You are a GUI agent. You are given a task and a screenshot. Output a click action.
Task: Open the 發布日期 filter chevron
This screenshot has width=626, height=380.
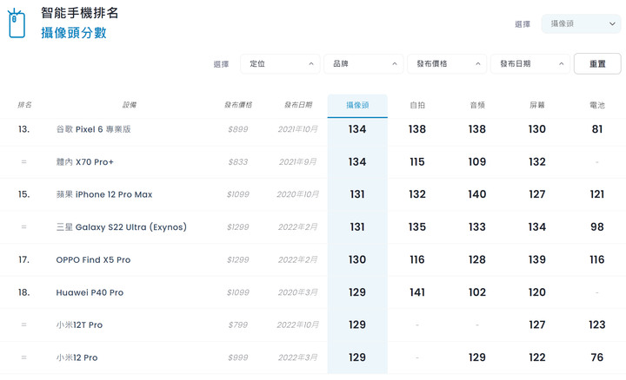(562, 63)
